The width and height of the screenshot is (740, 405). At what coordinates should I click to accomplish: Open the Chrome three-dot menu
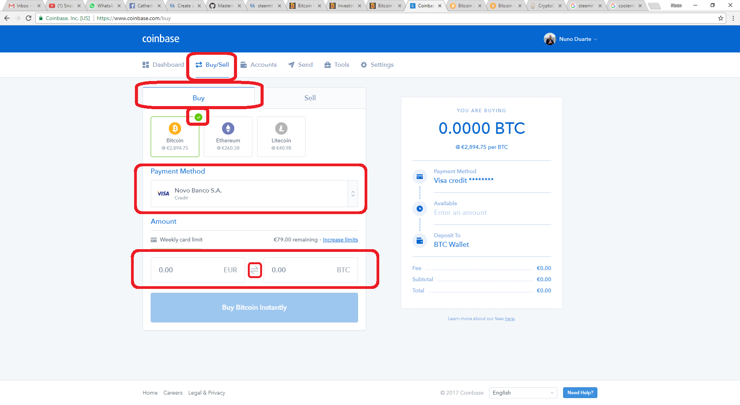pos(733,18)
